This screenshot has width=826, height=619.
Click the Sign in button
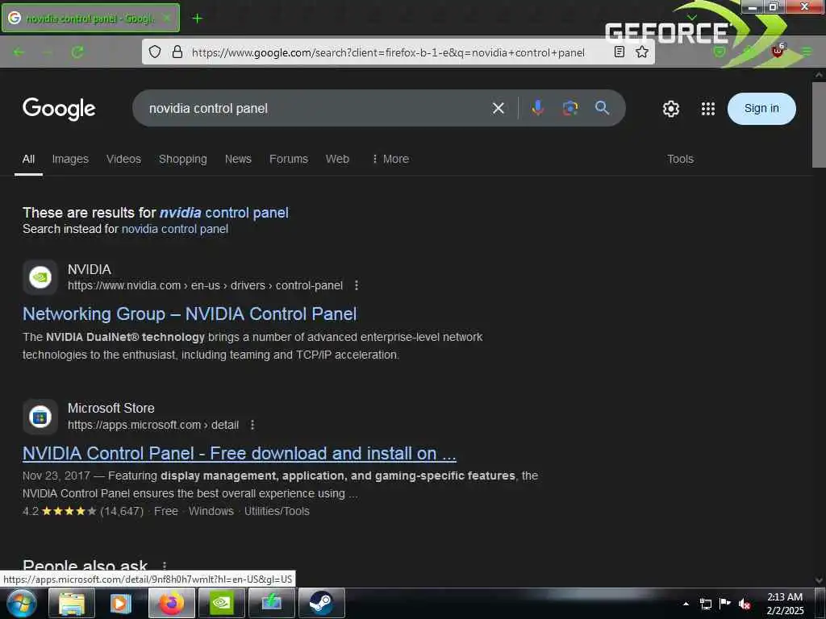[761, 109]
